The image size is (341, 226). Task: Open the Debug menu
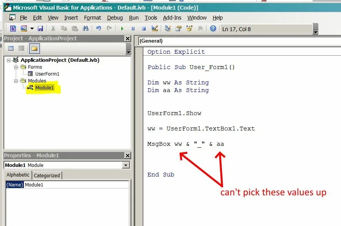pos(115,18)
